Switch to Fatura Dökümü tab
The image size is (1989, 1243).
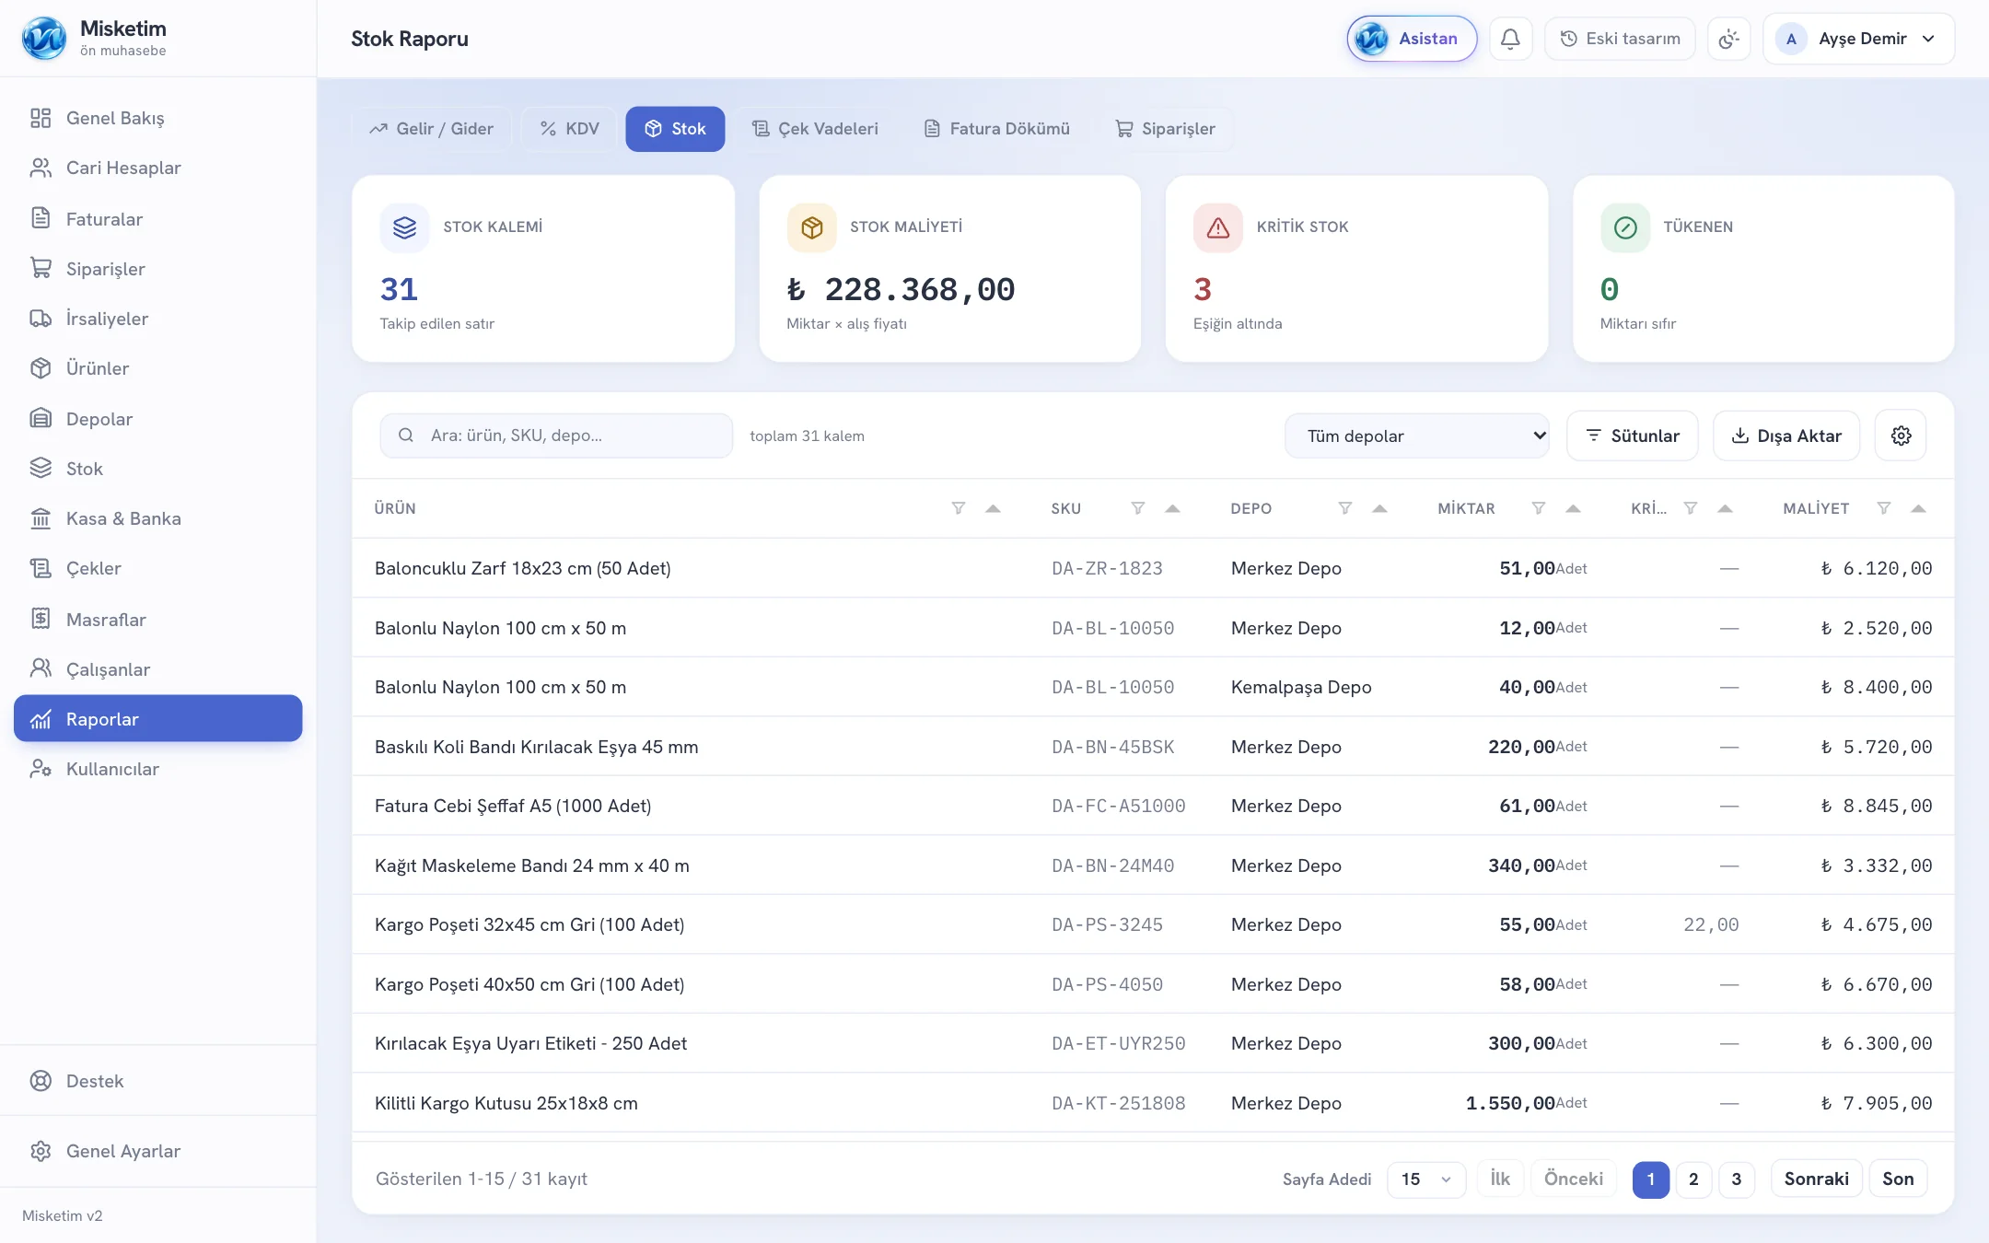coord(997,129)
